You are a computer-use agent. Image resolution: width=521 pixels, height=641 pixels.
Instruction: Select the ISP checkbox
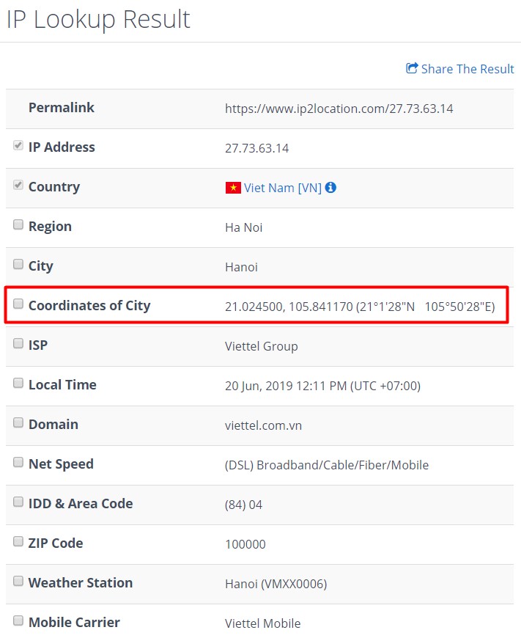pyautogui.click(x=18, y=344)
